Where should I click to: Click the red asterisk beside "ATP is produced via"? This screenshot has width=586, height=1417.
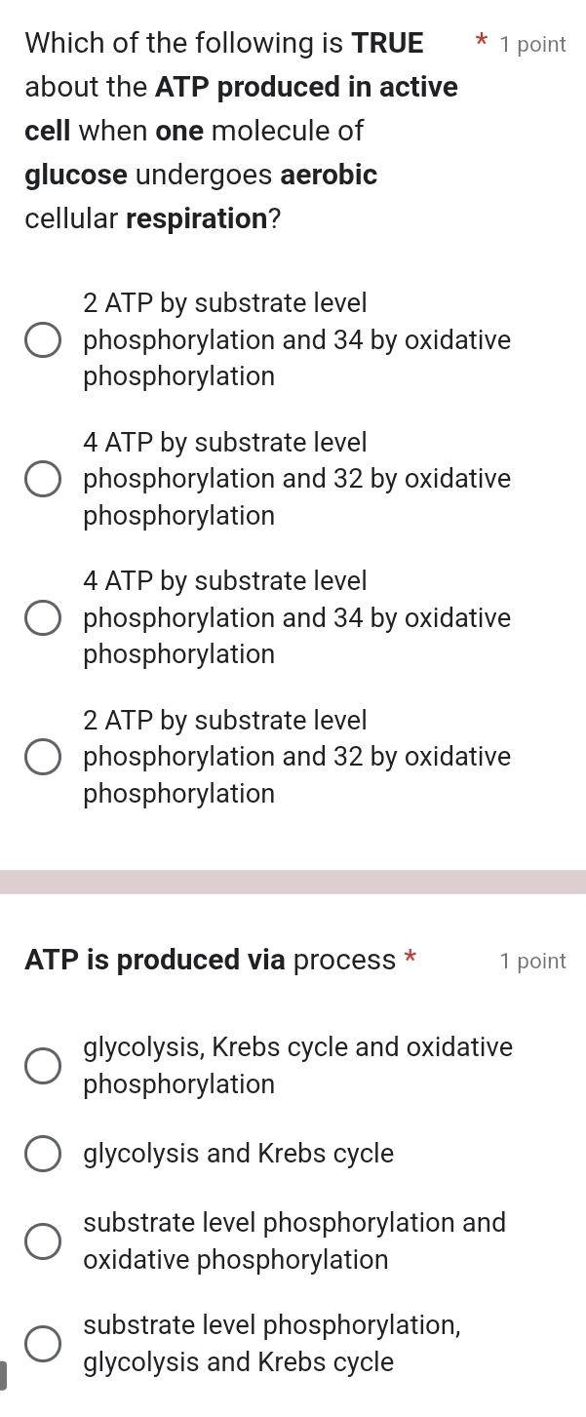[x=410, y=960]
